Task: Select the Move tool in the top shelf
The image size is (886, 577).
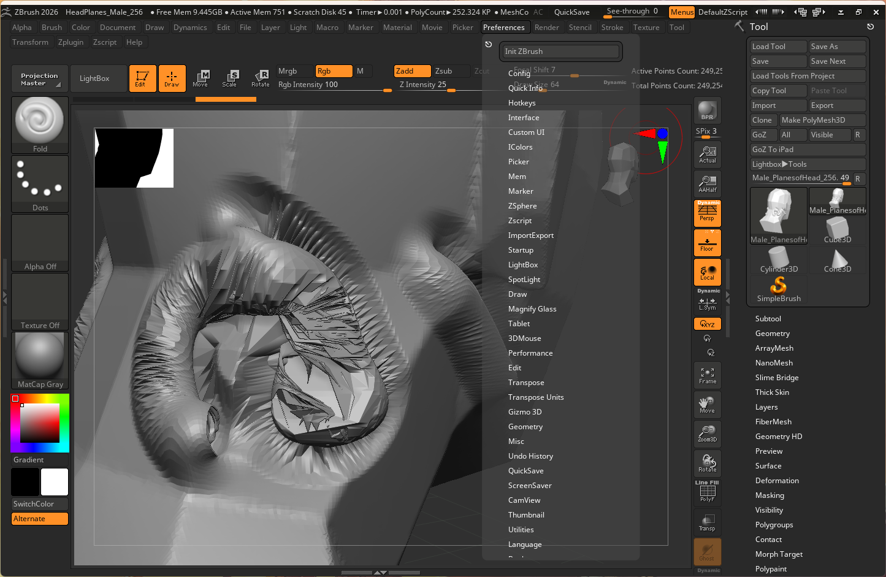Action: point(200,78)
